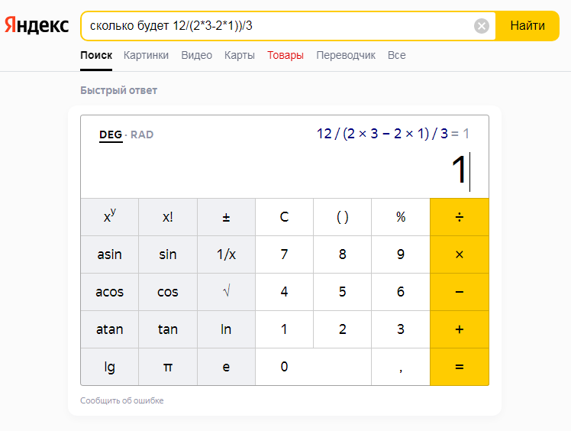Click the Найти search button

527,26
